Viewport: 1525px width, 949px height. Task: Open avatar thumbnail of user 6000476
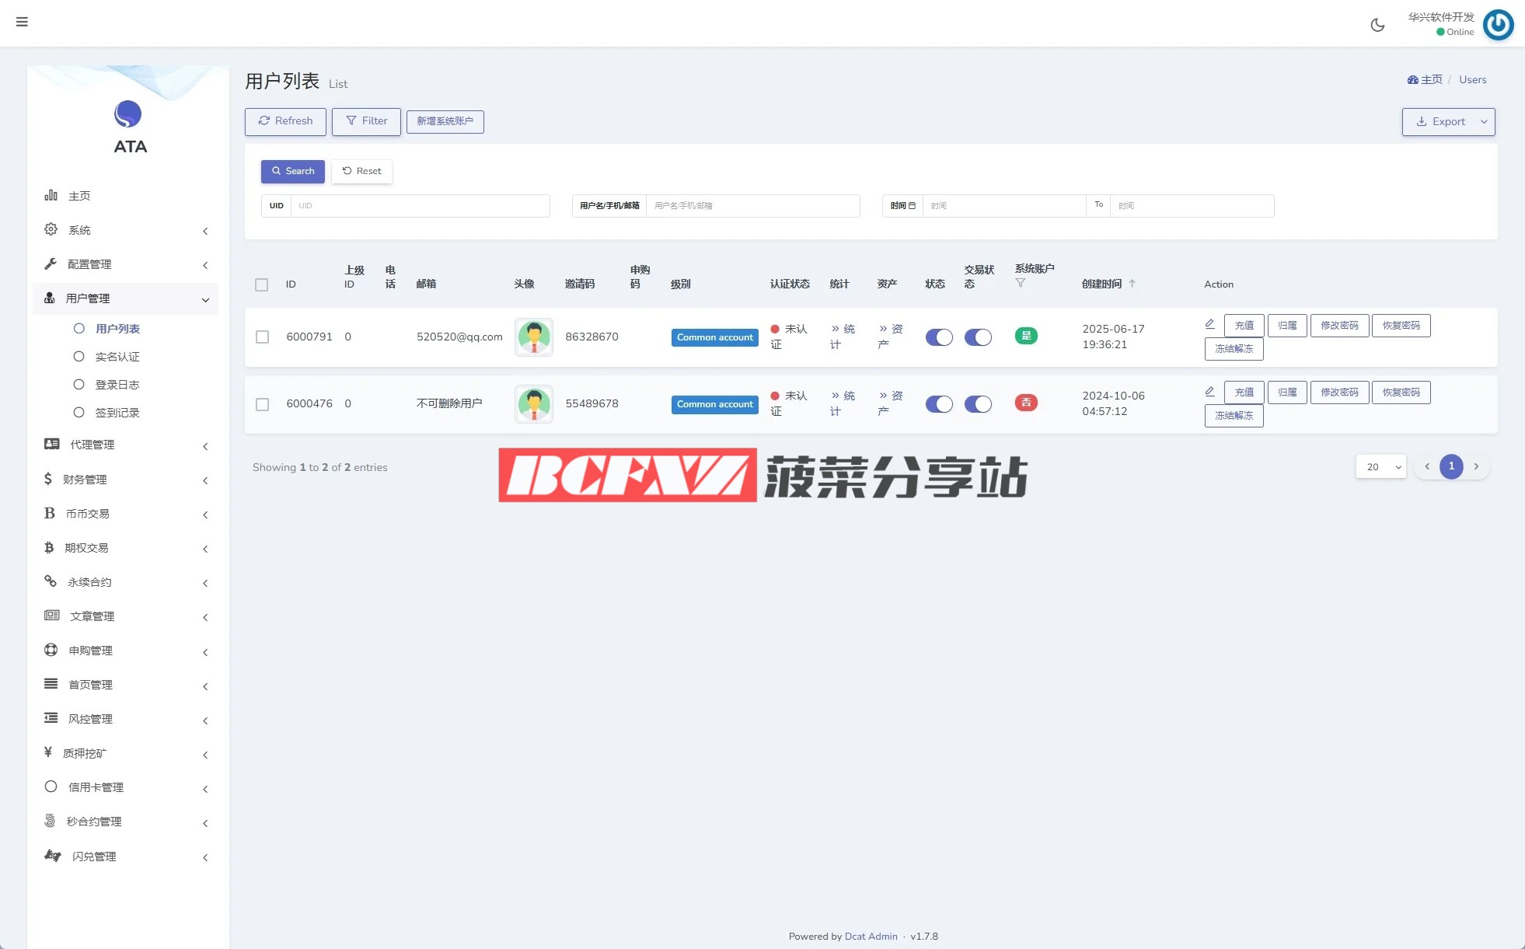click(x=534, y=404)
